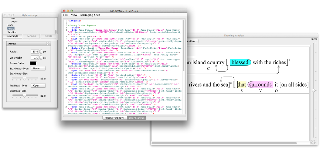Collapse the Arrow properties panel
Viewport: 320px width, 150px height.
(48, 44)
